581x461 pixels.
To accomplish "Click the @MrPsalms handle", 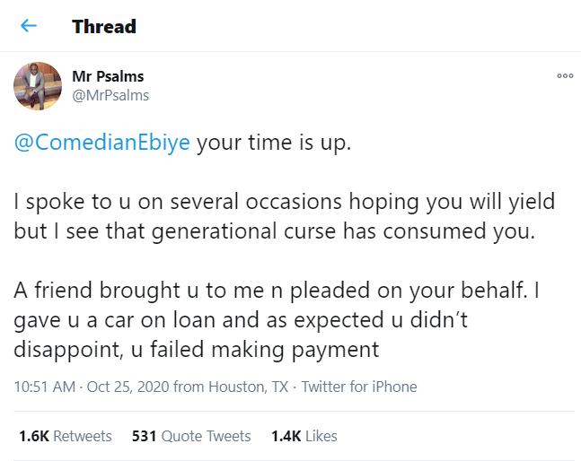I will (110, 95).
